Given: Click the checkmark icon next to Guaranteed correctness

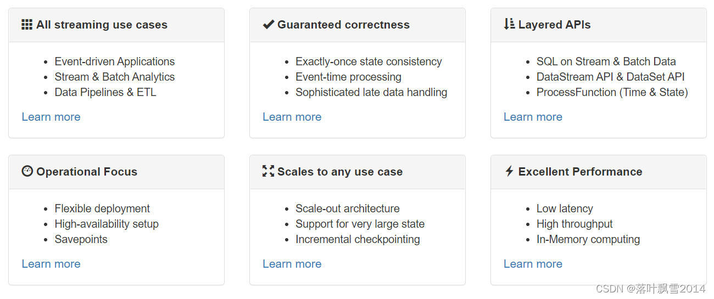Looking at the screenshot, I should pyautogui.click(x=268, y=25).
